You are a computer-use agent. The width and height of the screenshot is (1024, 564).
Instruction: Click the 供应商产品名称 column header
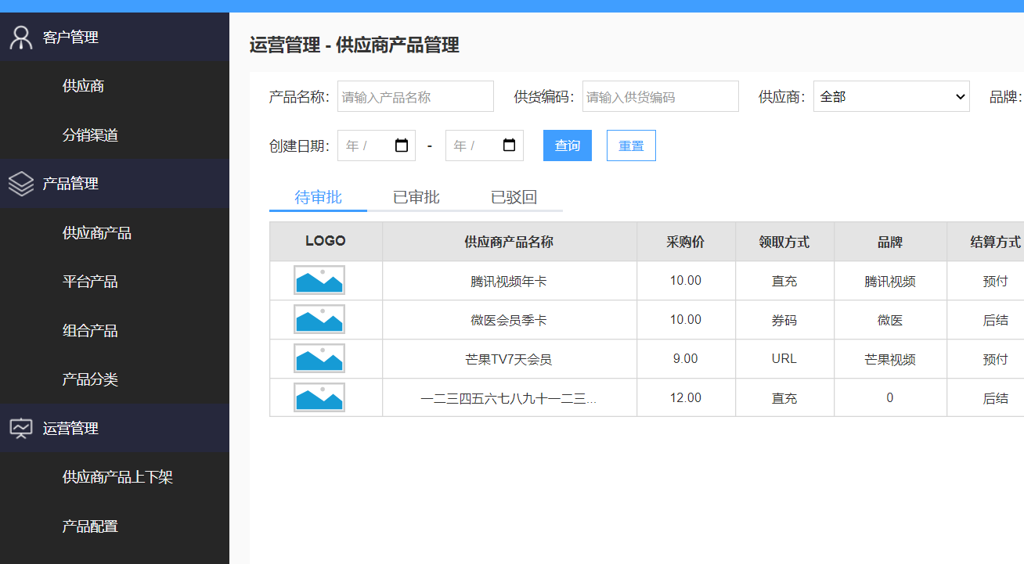(x=509, y=242)
